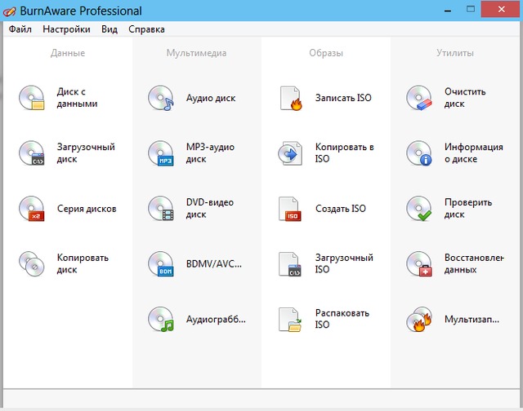Open the Диск с данными tool icon
Viewport: 523px width, 411px height.
coord(32,99)
